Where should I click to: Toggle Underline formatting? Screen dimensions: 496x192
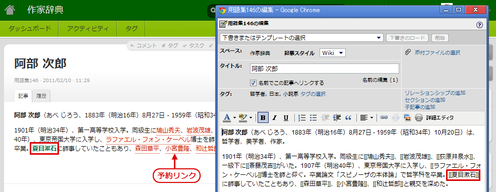coord(286,117)
